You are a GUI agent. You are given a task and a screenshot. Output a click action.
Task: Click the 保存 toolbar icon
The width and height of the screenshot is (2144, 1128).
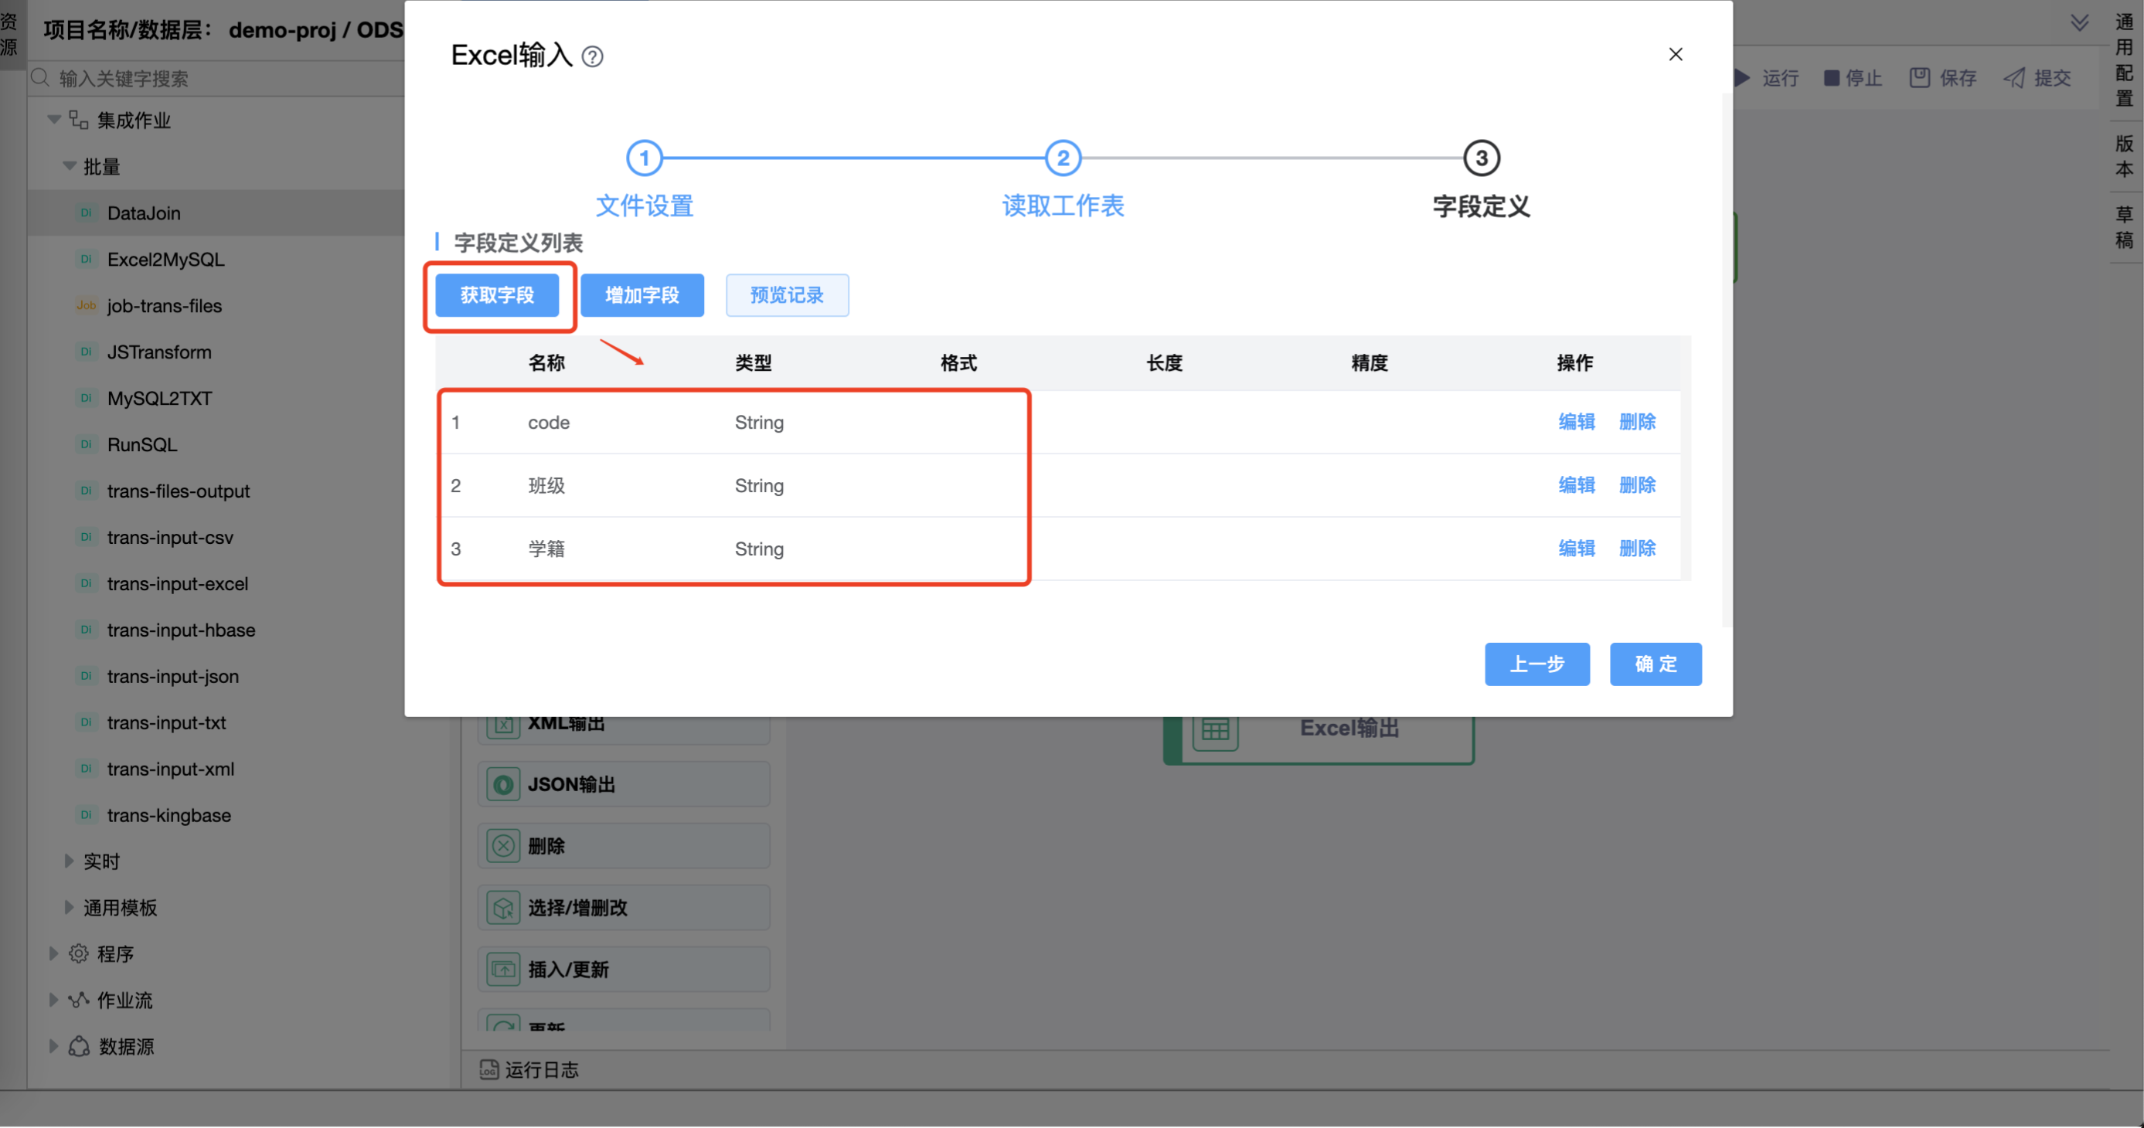click(x=1919, y=78)
